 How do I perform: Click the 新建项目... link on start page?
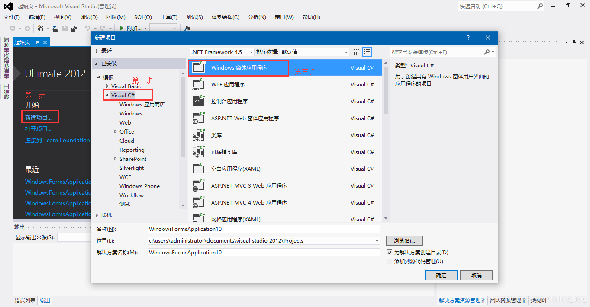[38, 118]
